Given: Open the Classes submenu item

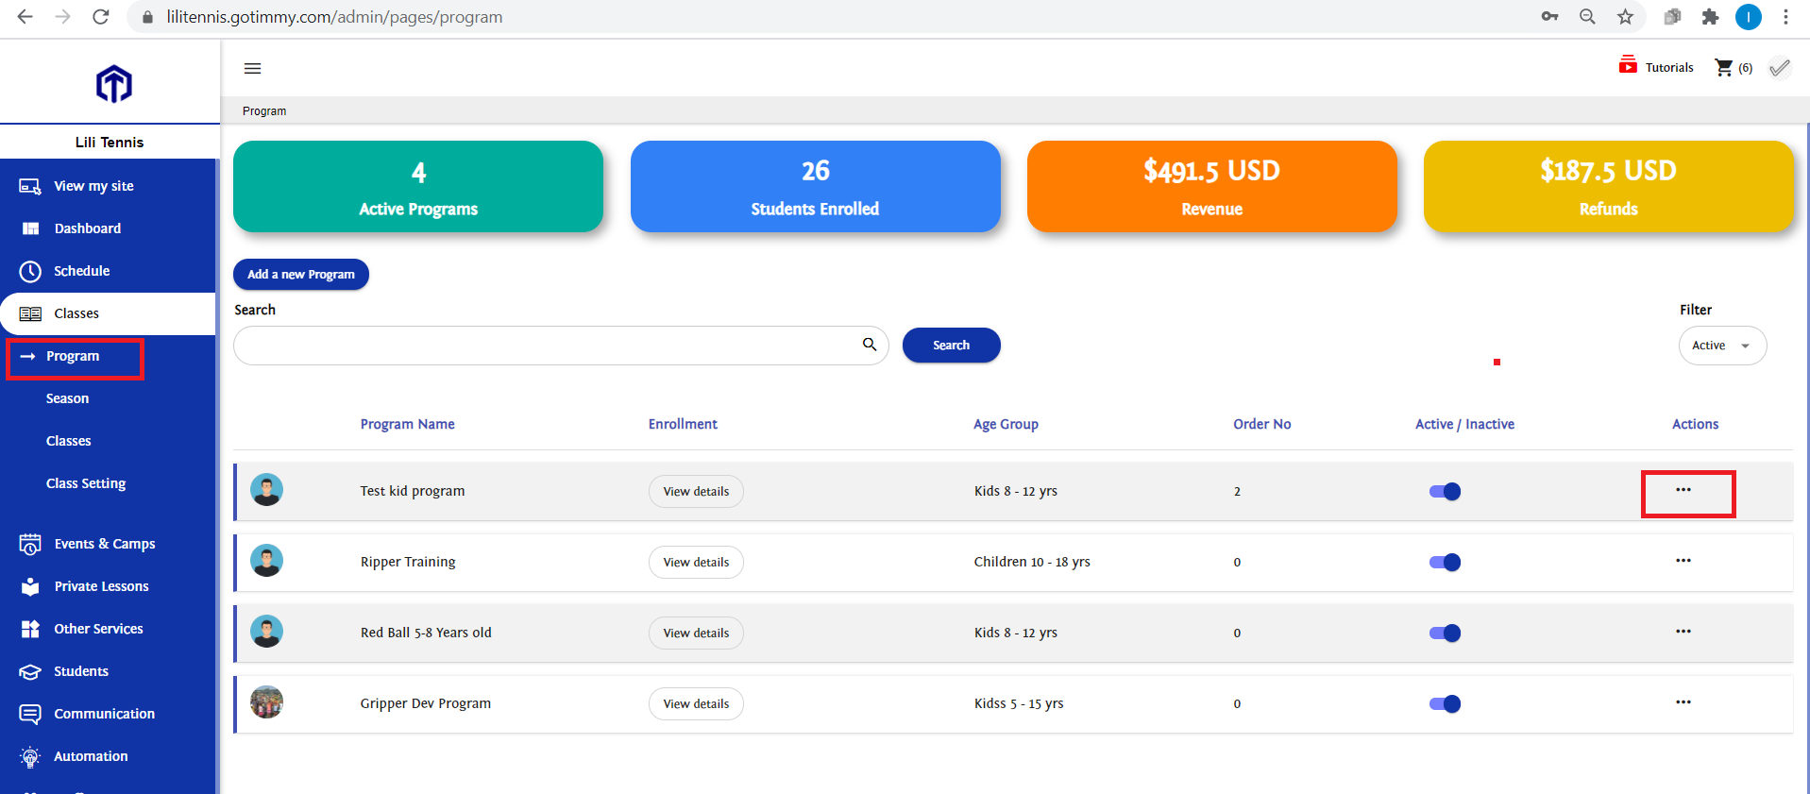Looking at the screenshot, I should [x=68, y=441].
